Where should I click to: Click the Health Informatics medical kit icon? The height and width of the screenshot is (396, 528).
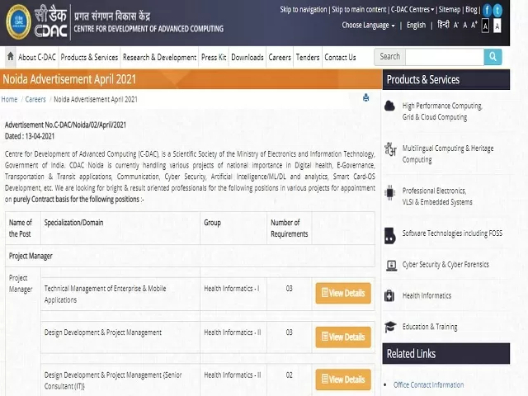point(389,295)
